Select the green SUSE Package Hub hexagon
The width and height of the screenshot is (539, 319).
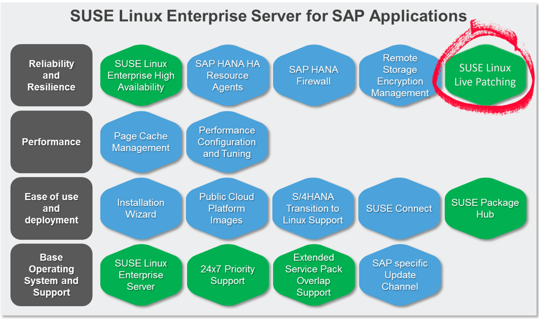(x=485, y=208)
